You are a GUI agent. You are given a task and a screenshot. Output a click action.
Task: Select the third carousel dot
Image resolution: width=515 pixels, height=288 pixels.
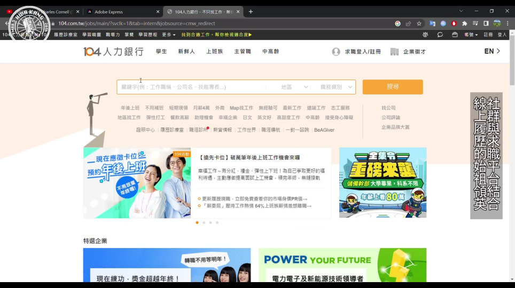(210, 222)
